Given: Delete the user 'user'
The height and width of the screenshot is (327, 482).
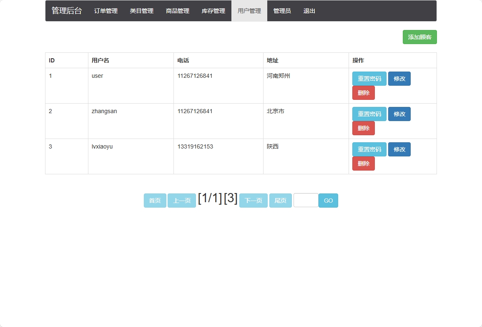Looking at the screenshot, I should (x=363, y=92).
